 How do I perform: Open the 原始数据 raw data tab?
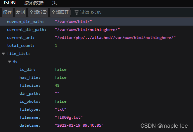click(34, 3)
